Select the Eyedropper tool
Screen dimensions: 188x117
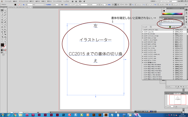pos(2,34)
